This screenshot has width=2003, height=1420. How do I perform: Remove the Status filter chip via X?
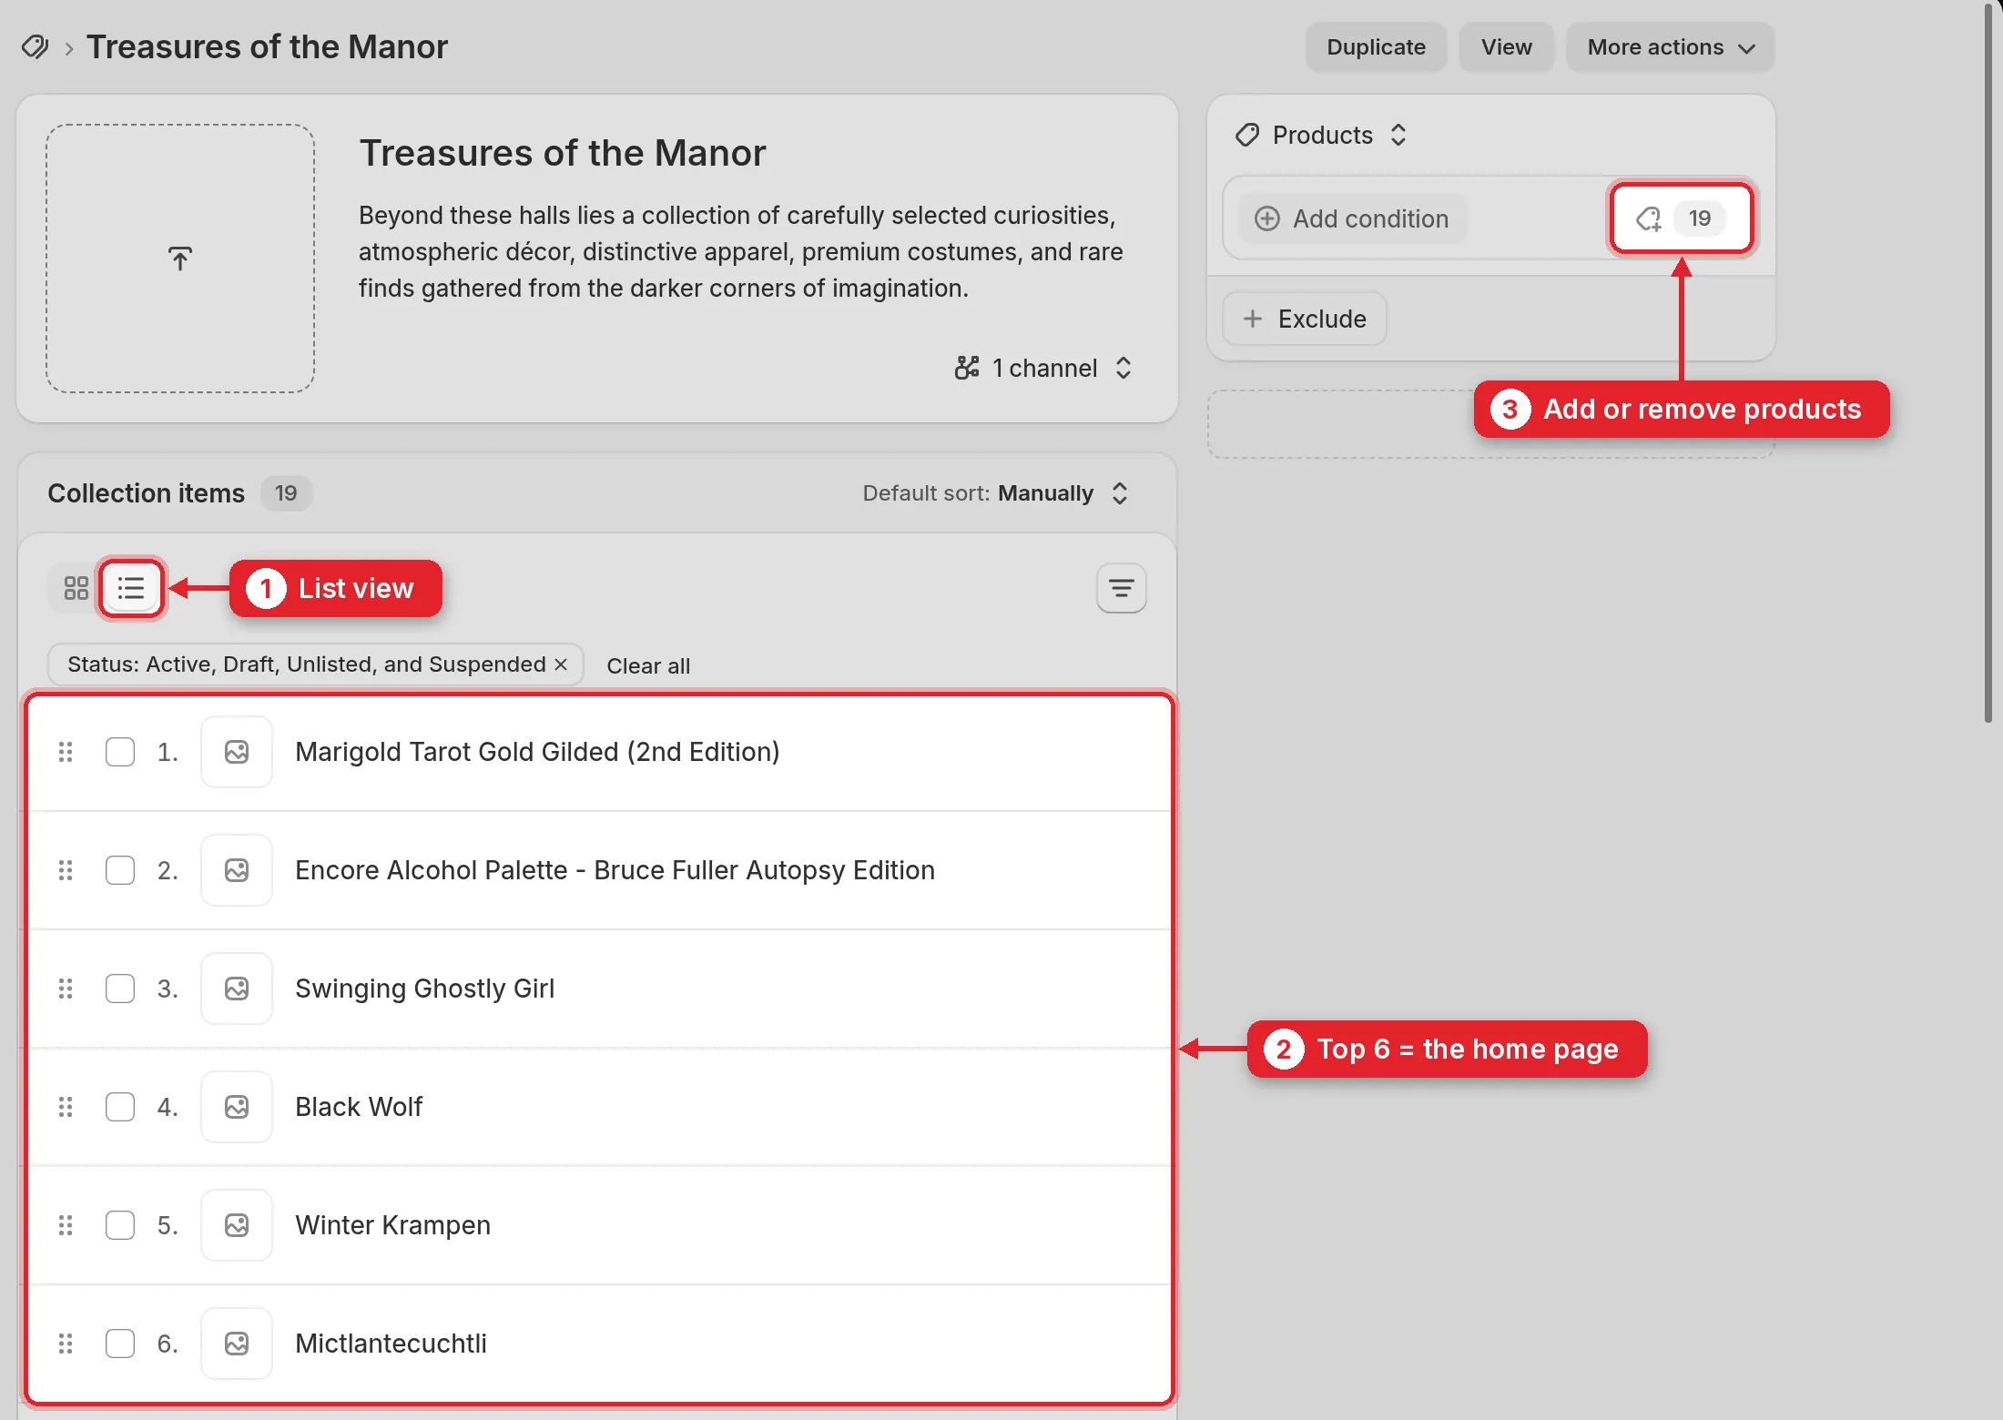561,664
